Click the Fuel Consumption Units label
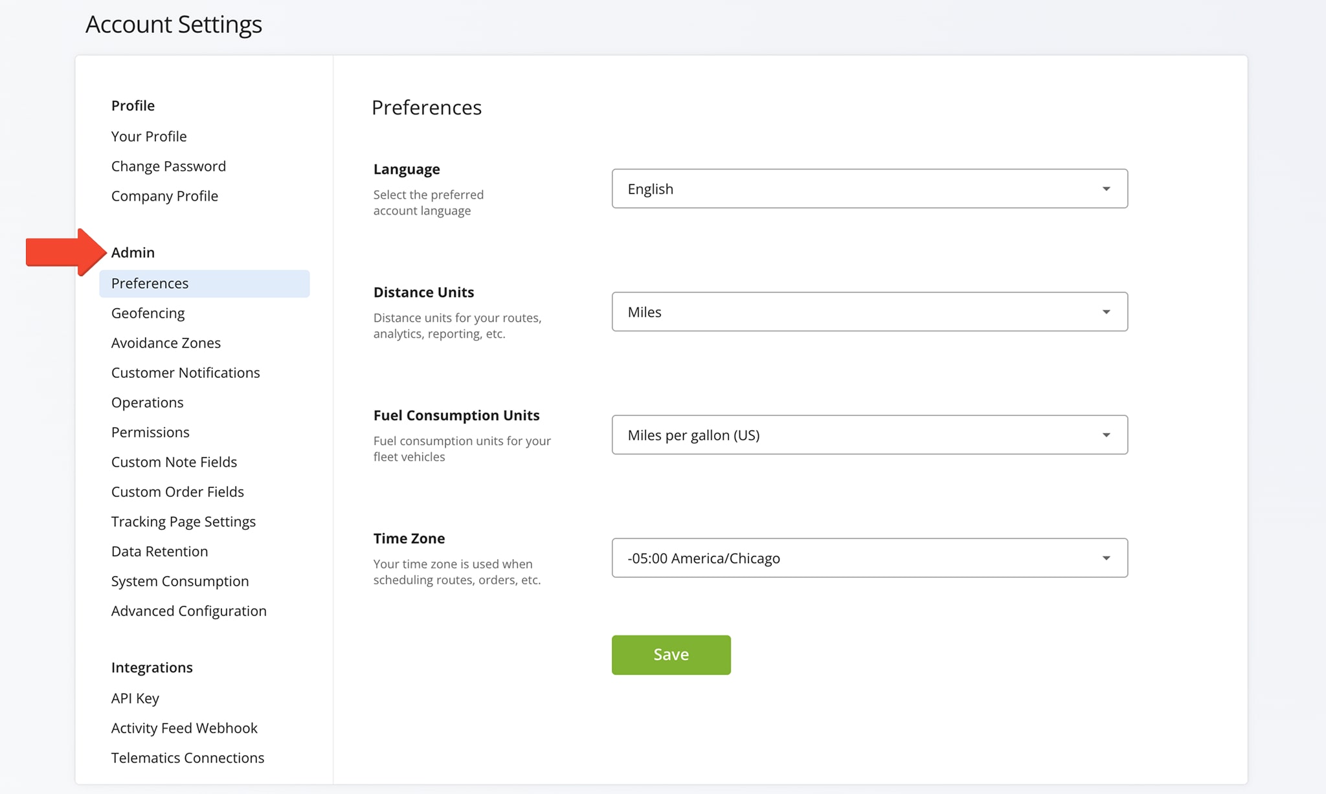1326x794 pixels. point(456,415)
